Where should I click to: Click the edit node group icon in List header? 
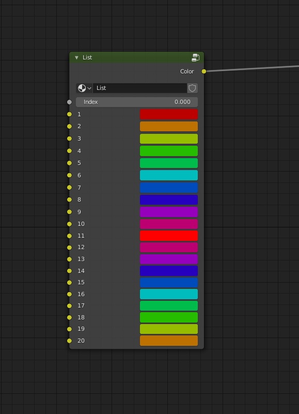coord(196,57)
